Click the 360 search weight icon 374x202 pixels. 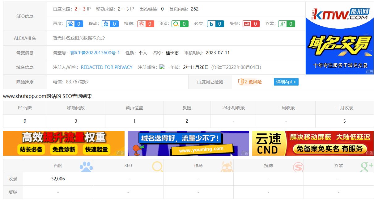tap(176, 23)
